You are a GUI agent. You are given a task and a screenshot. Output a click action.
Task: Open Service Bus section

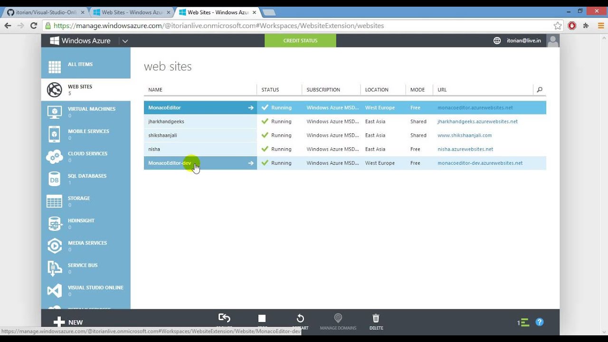(85, 268)
